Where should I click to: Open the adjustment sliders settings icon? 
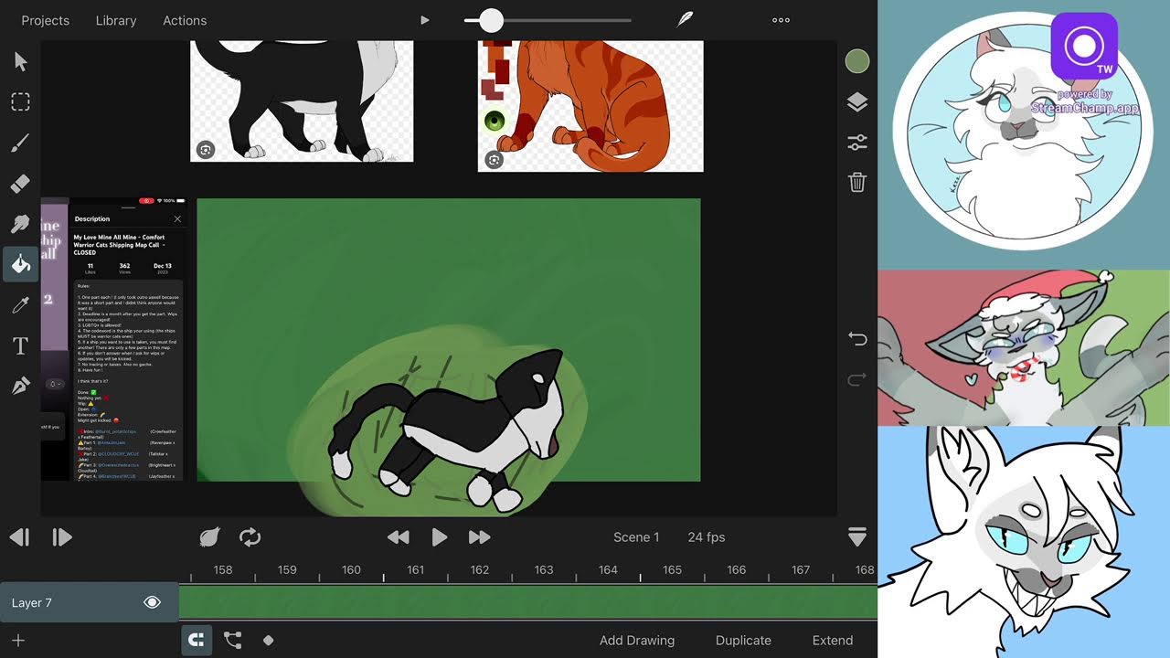tap(856, 143)
